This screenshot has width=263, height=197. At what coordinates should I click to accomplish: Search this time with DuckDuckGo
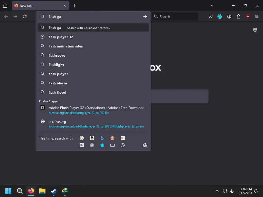112,138
